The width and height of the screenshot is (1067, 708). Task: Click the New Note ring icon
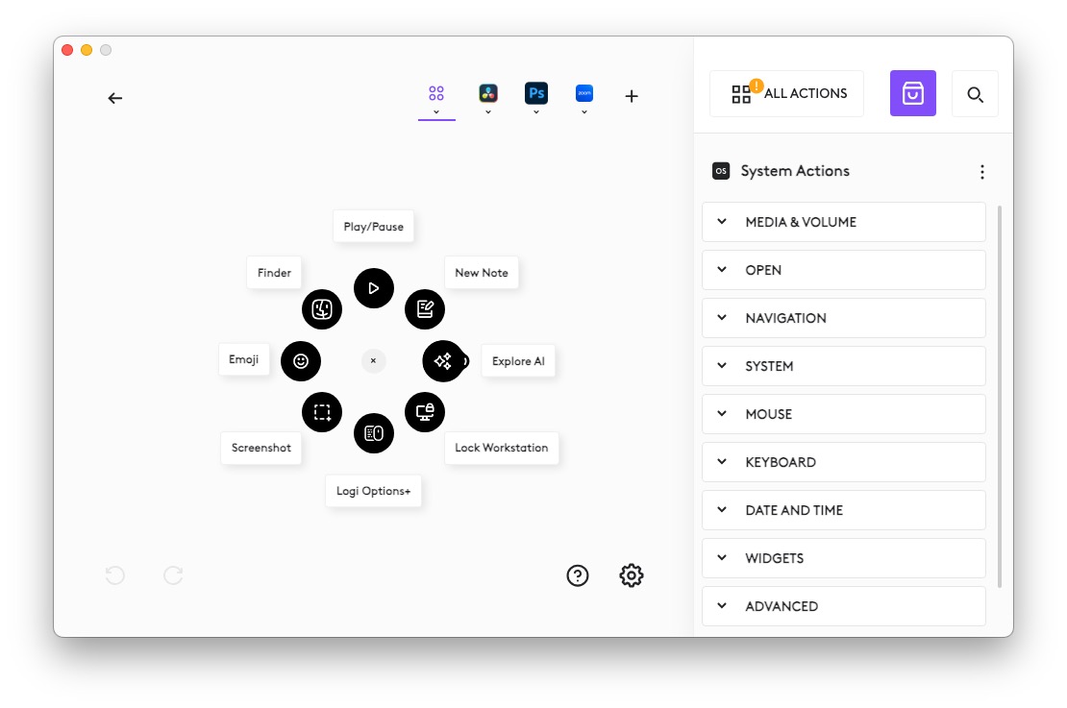tap(425, 309)
